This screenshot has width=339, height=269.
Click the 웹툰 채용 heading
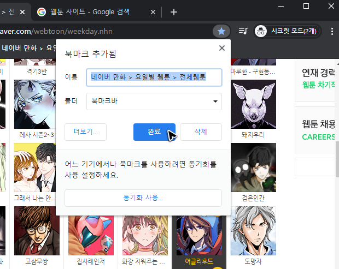click(x=318, y=124)
